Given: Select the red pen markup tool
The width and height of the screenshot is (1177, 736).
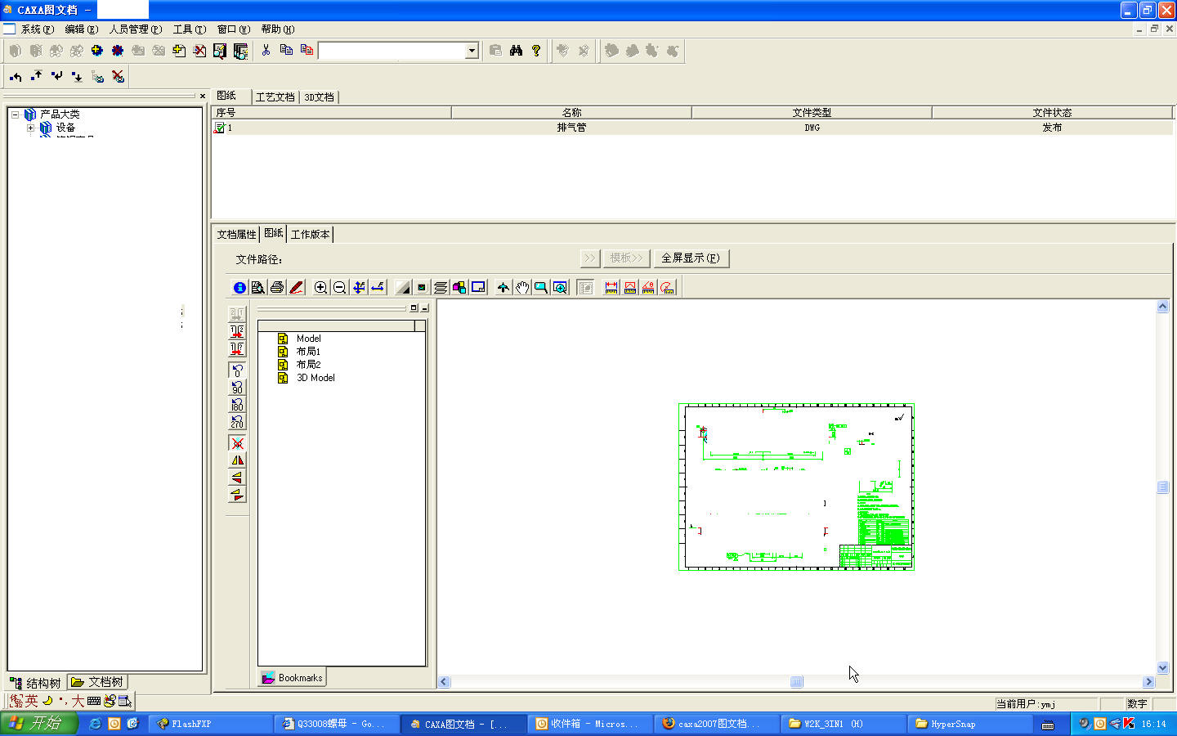Looking at the screenshot, I should coord(296,288).
